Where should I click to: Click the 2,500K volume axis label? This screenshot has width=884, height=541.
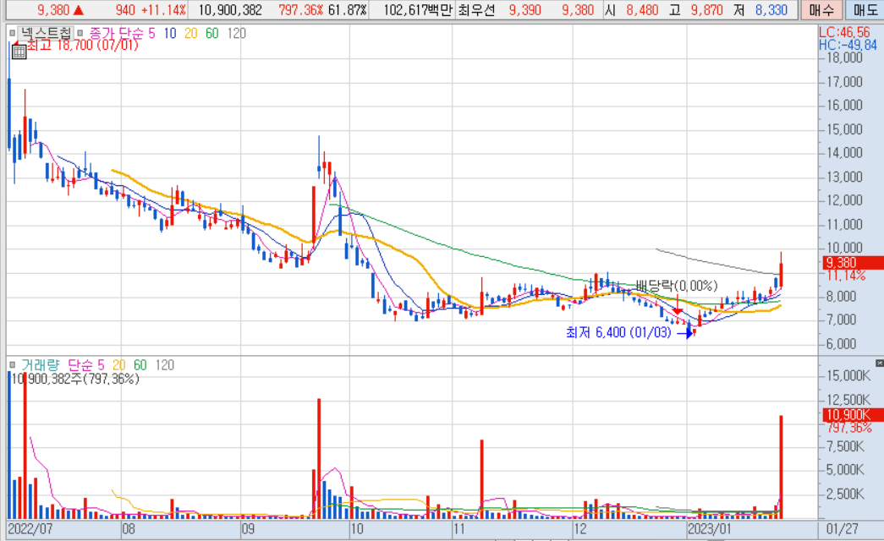pyautogui.click(x=845, y=495)
